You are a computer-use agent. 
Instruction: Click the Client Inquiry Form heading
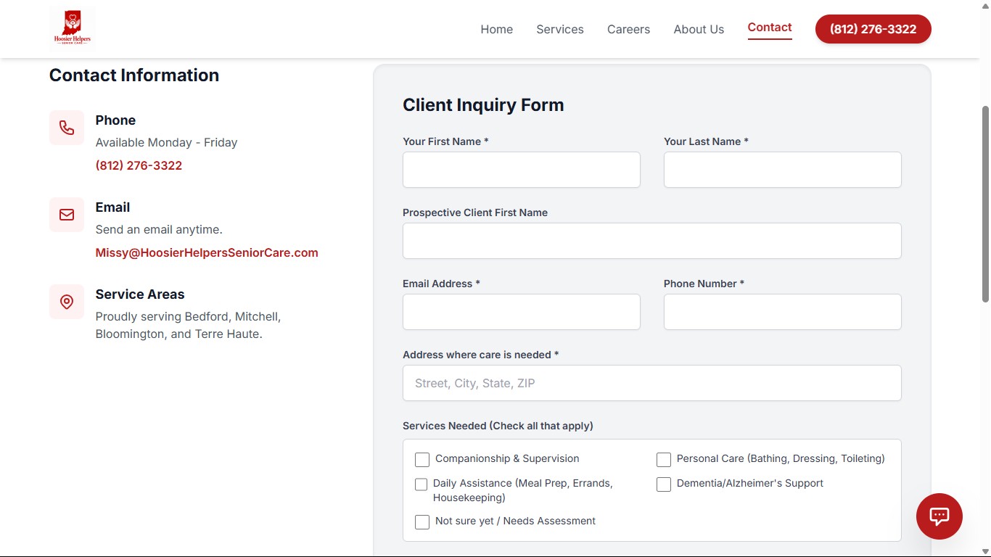click(x=483, y=104)
